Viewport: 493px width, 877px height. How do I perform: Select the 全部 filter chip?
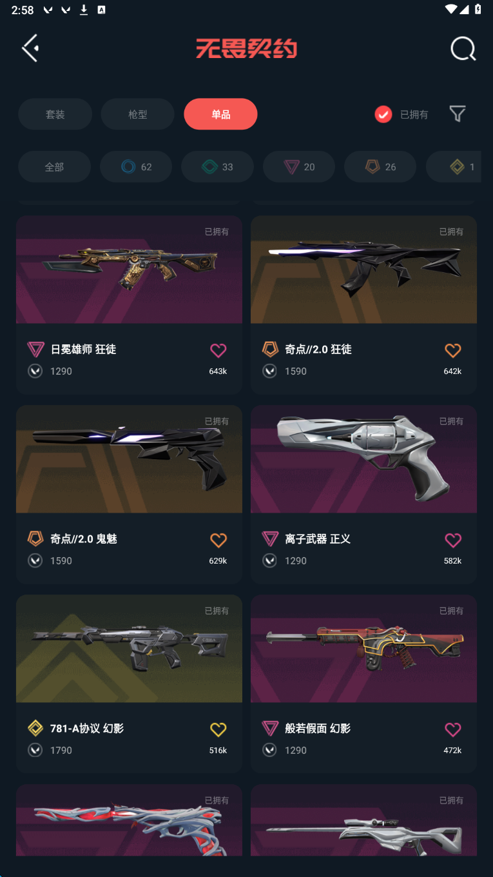click(54, 167)
